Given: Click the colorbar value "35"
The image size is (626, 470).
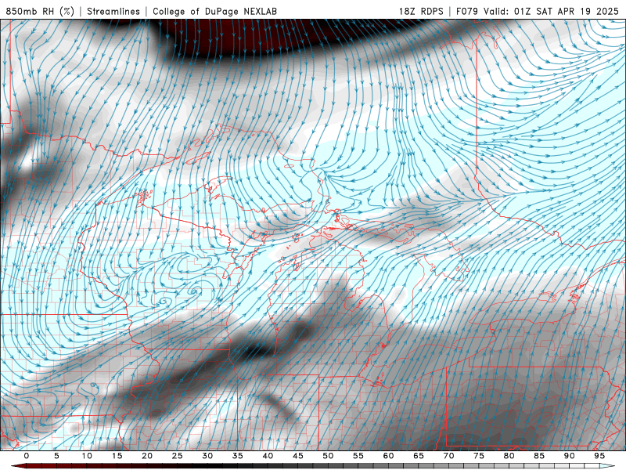Looking at the screenshot, I should click(238, 456).
